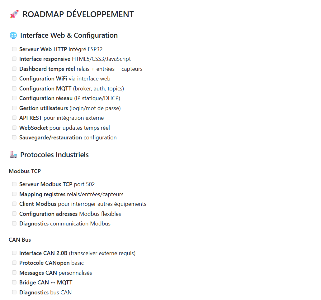Click the globe icon beside Interface Web
Image resolution: width=321 pixels, height=300 pixels.
point(13,35)
